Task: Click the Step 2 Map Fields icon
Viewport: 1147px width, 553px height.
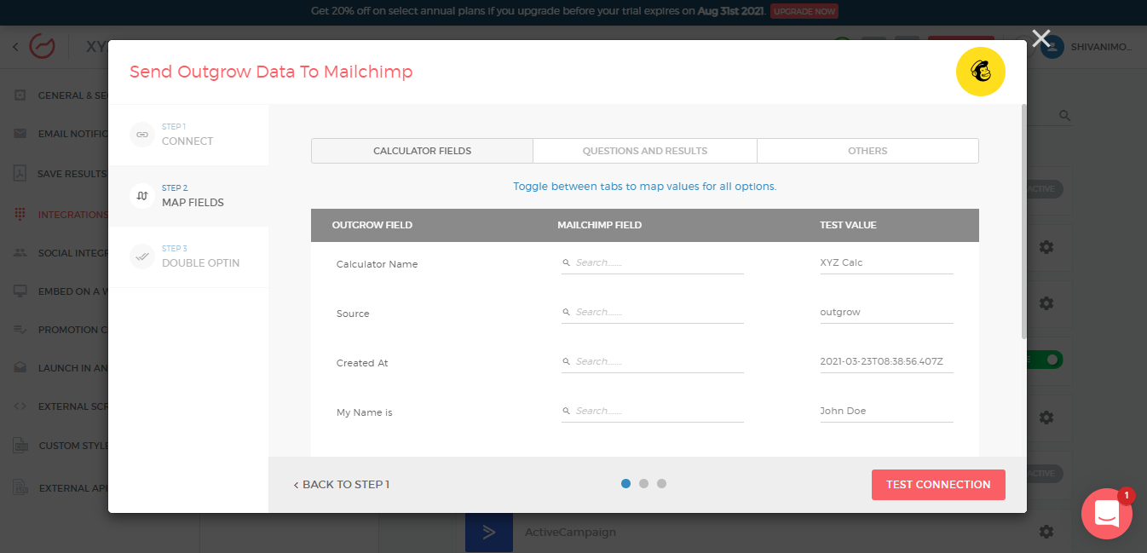Action: 142,196
